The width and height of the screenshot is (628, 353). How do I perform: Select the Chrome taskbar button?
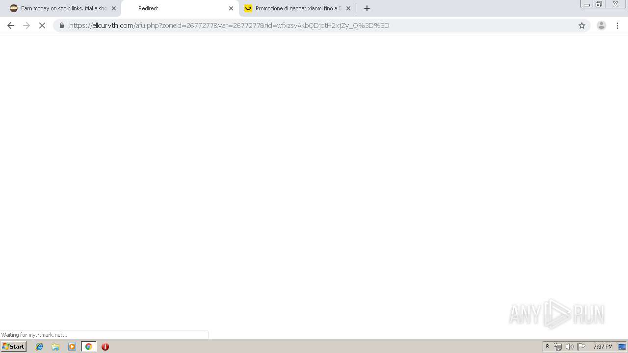tap(89, 347)
